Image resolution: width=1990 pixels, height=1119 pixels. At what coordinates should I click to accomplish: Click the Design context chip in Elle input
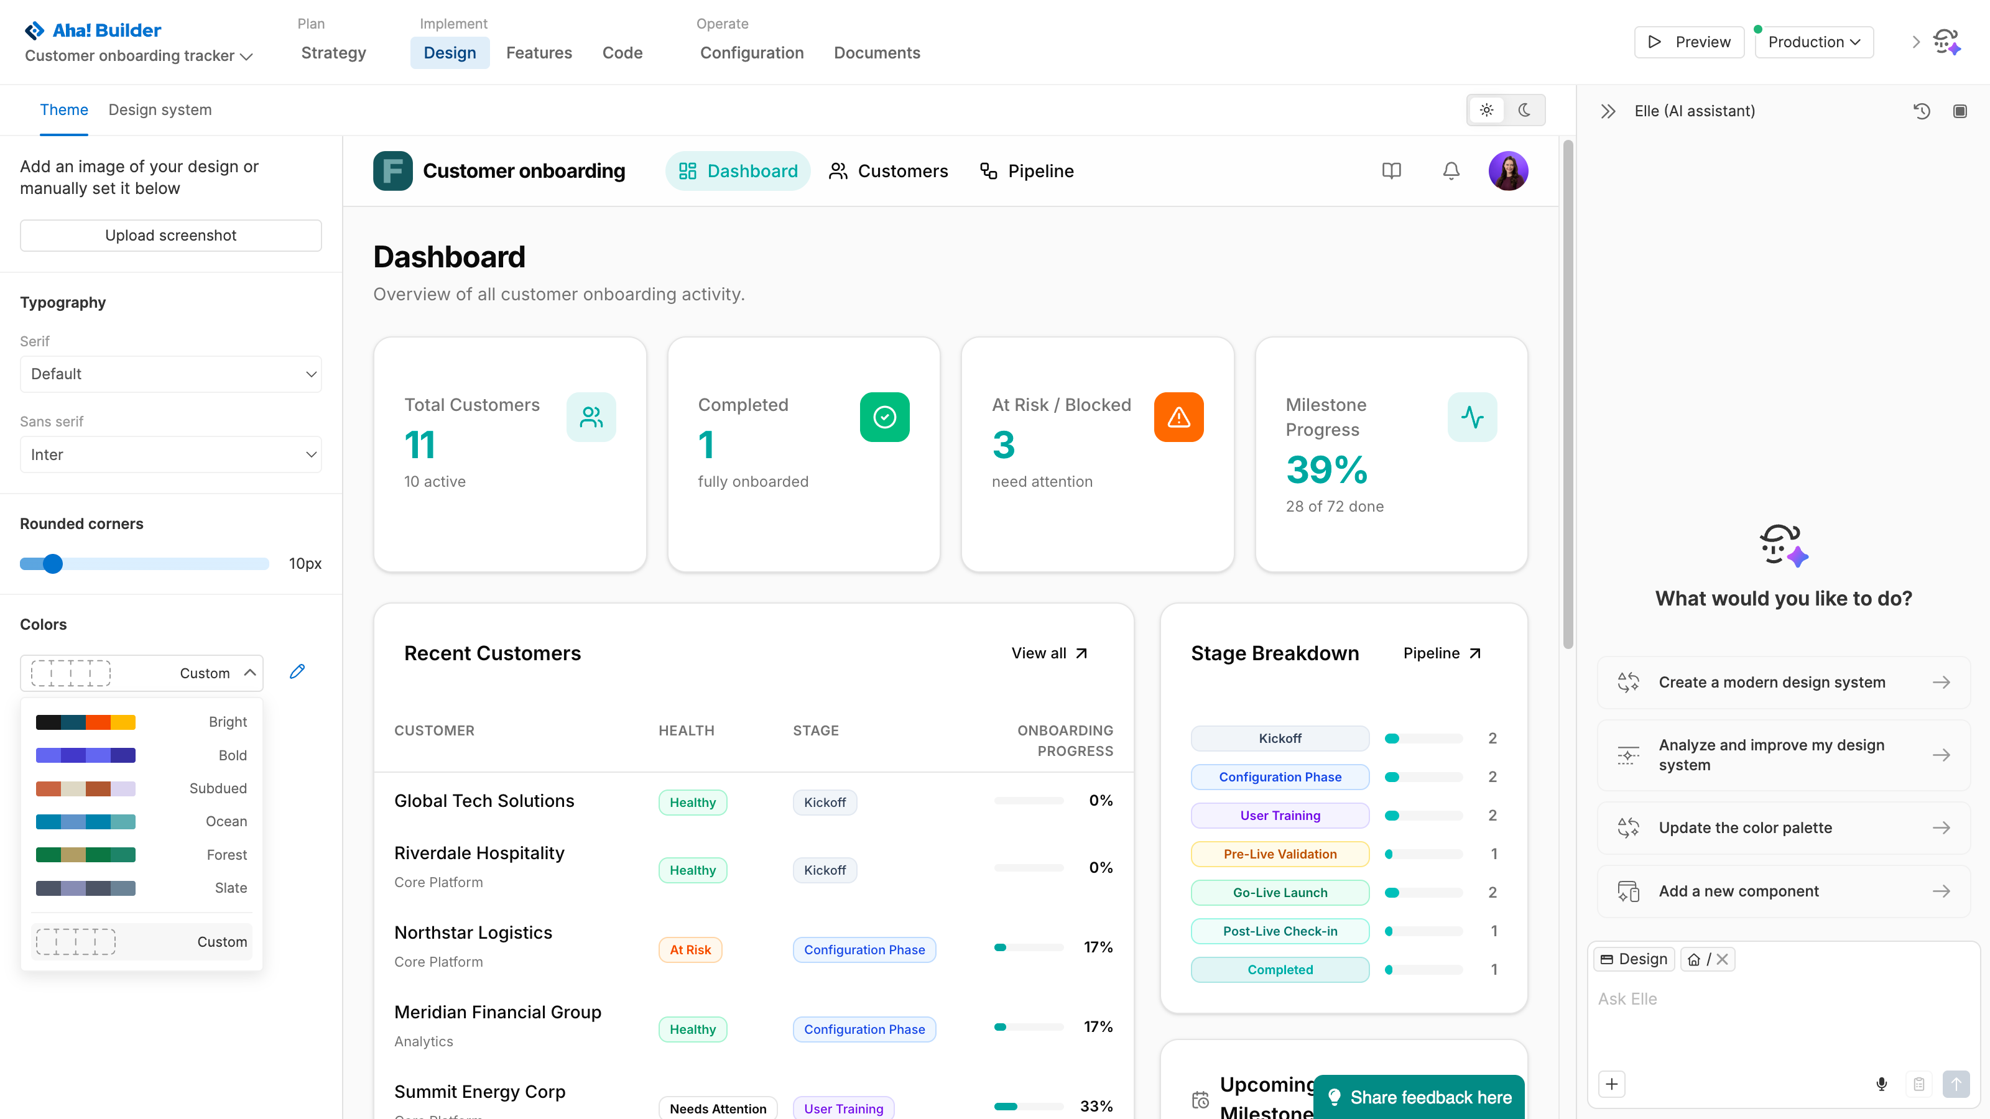coord(1634,959)
